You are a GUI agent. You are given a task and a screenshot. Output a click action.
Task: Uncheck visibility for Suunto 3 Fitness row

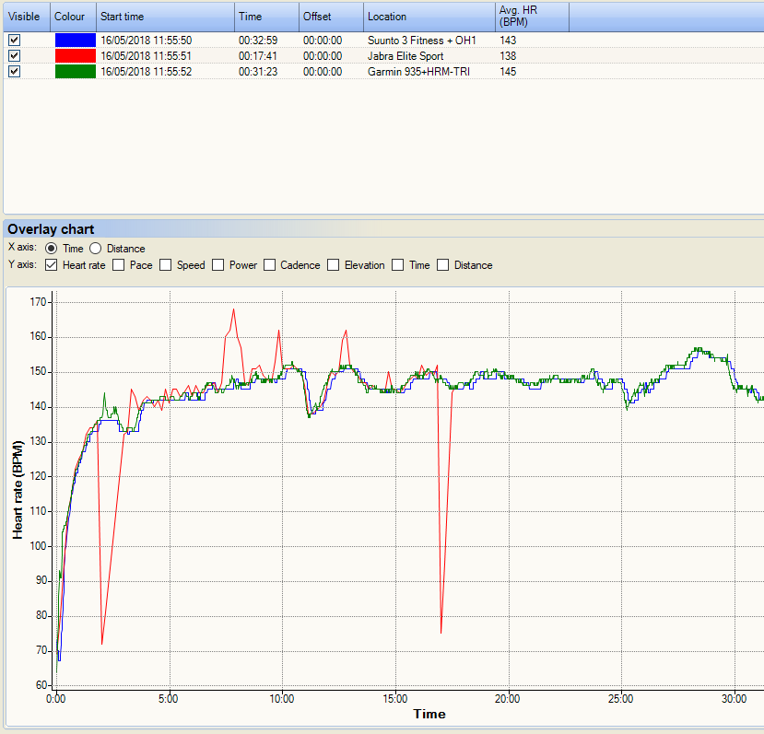point(15,40)
